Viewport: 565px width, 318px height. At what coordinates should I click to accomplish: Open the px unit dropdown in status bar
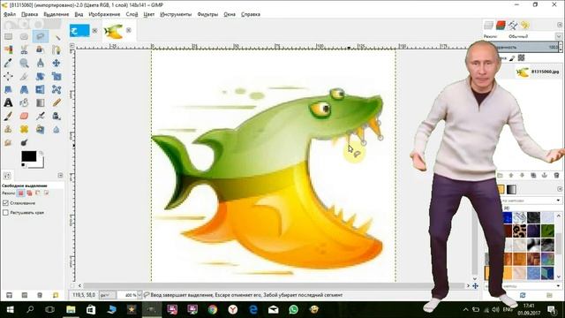tap(107, 295)
